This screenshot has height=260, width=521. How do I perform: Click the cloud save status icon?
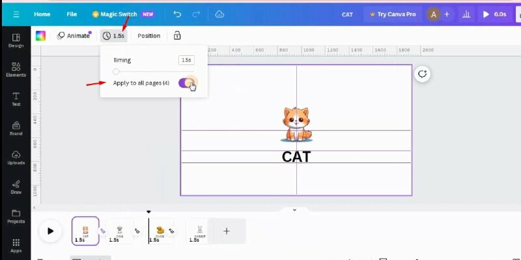tap(219, 14)
